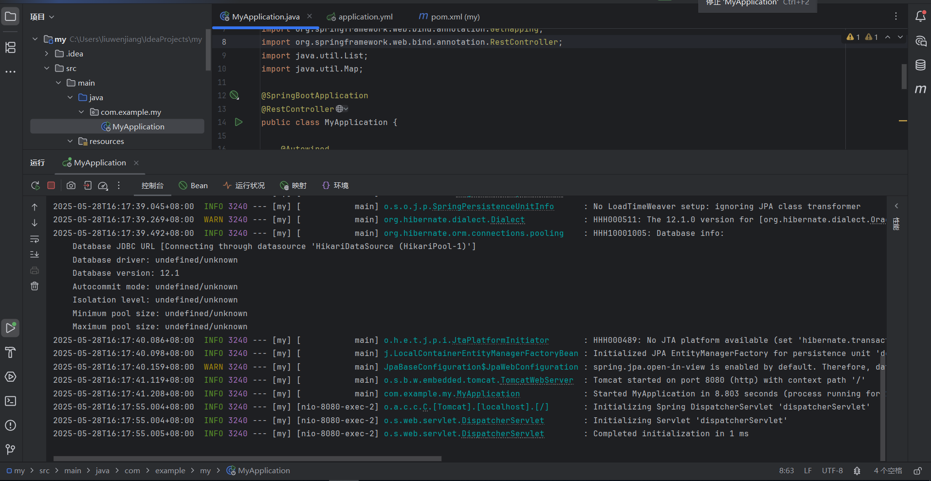Image resolution: width=931 pixels, height=481 pixels.
Task: Collapse the resources folder
Action: click(x=70, y=141)
